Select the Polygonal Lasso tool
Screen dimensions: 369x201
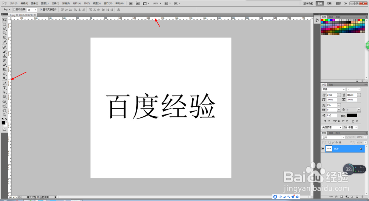click(4, 29)
